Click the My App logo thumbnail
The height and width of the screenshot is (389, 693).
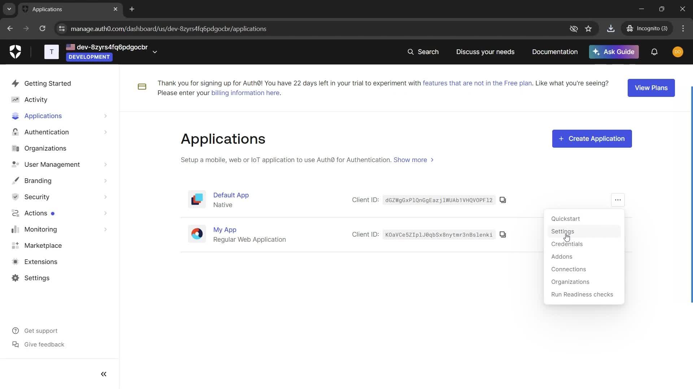pyautogui.click(x=197, y=234)
